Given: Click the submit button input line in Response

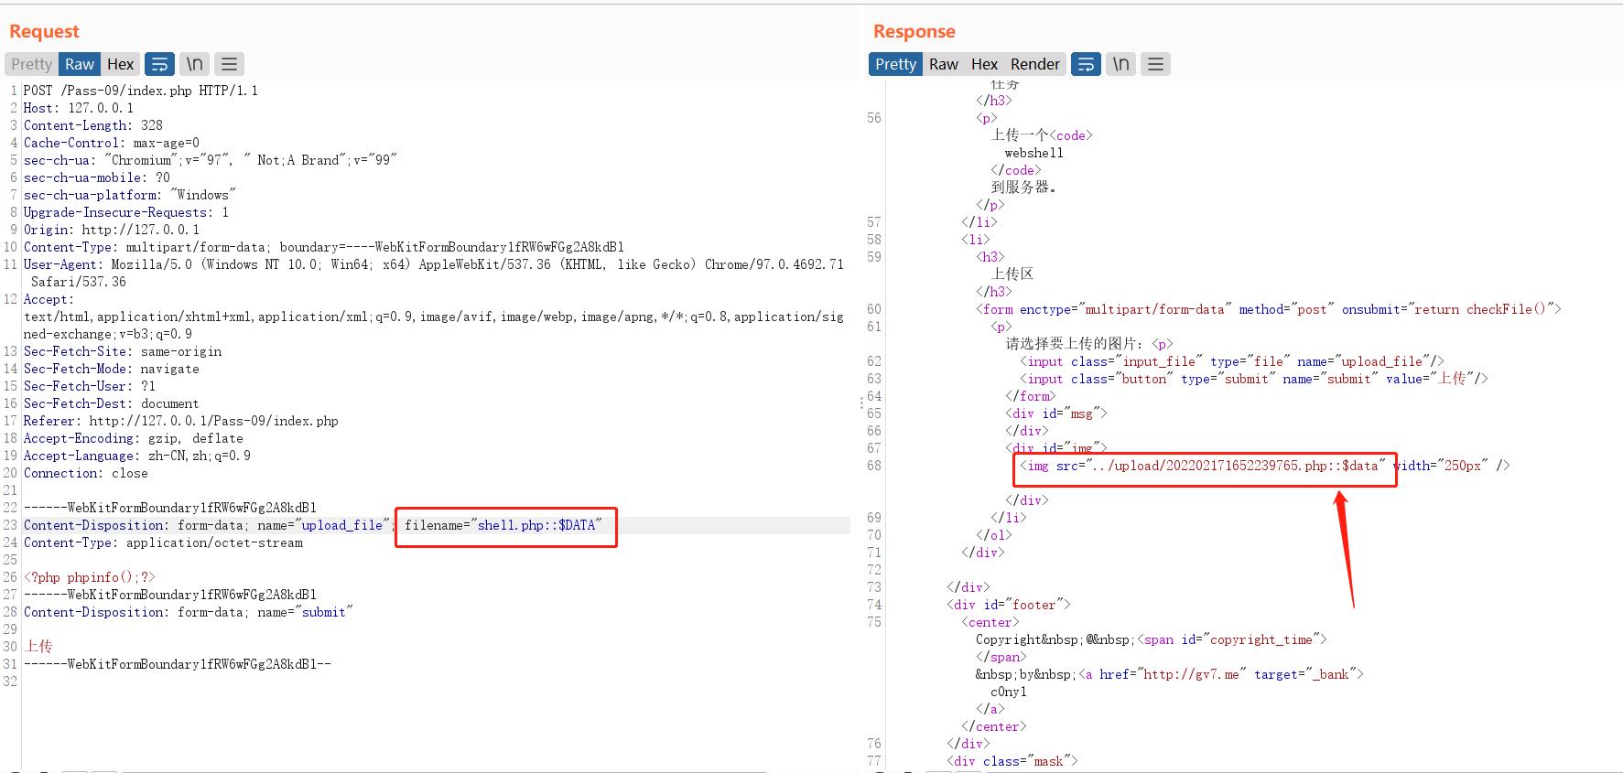Looking at the screenshot, I should 1254,379.
